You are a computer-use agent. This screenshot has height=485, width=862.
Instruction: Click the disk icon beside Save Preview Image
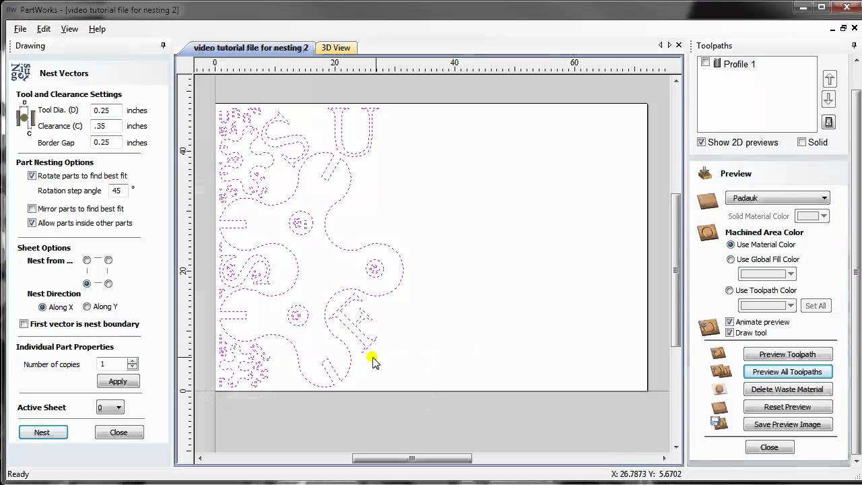tap(719, 424)
